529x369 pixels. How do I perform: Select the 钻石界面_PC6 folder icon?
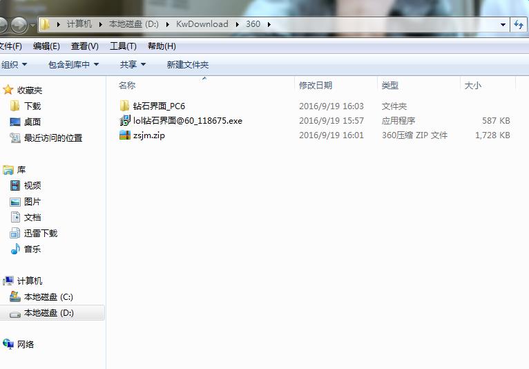click(124, 106)
